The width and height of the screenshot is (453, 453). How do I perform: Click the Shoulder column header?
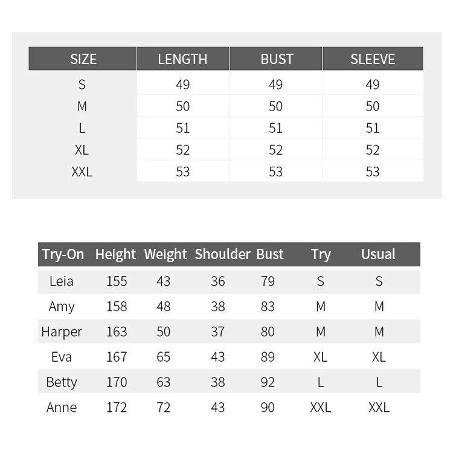(222, 254)
